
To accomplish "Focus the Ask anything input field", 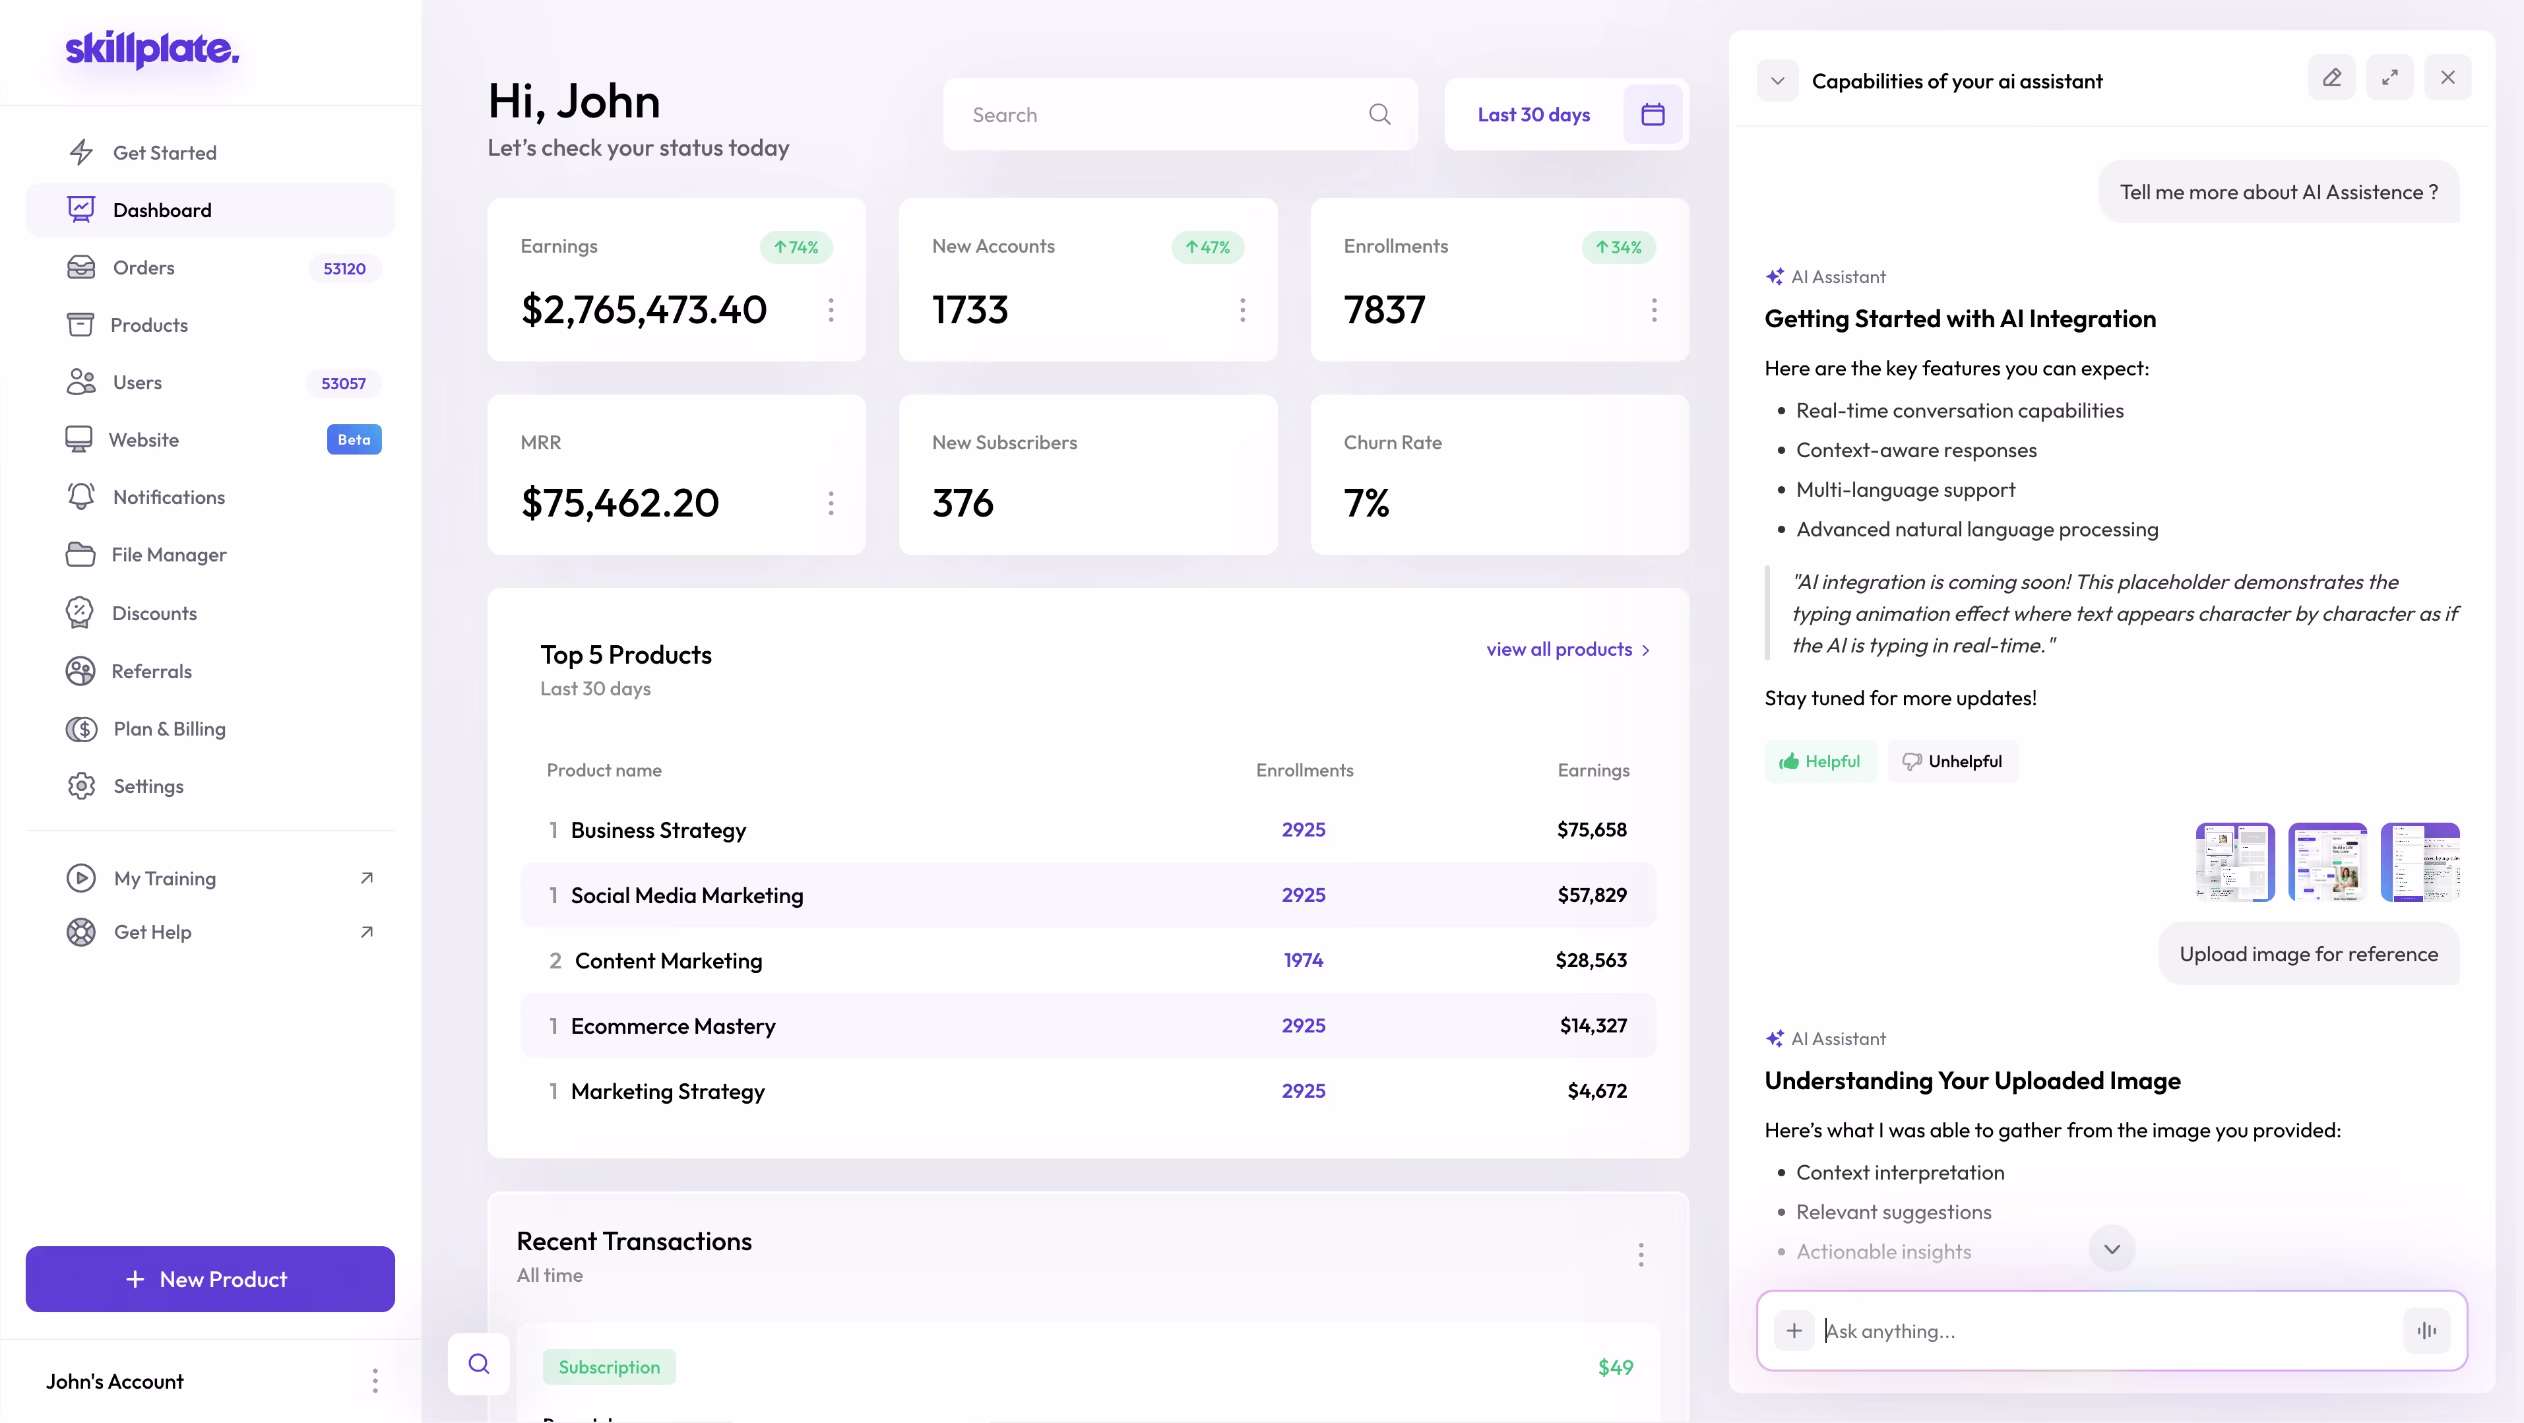I will (x=2106, y=1330).
